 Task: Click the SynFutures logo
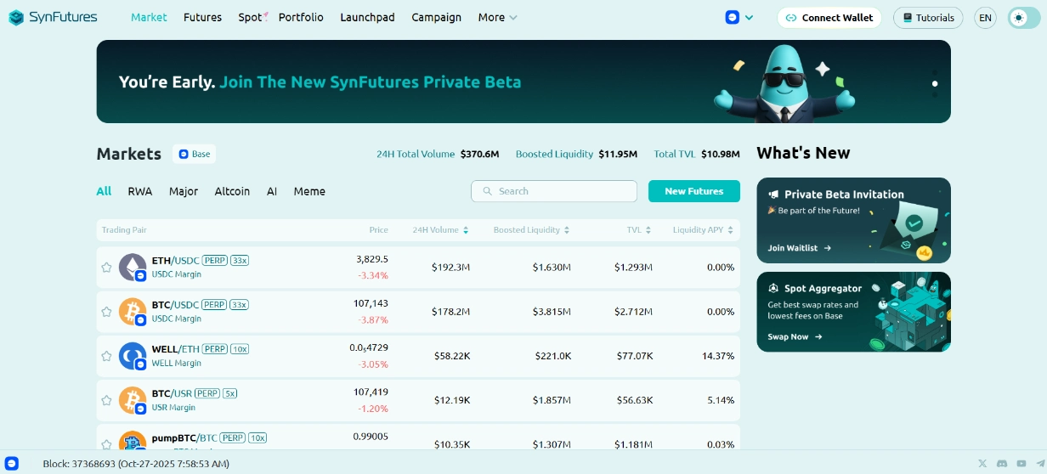point(53,17)
